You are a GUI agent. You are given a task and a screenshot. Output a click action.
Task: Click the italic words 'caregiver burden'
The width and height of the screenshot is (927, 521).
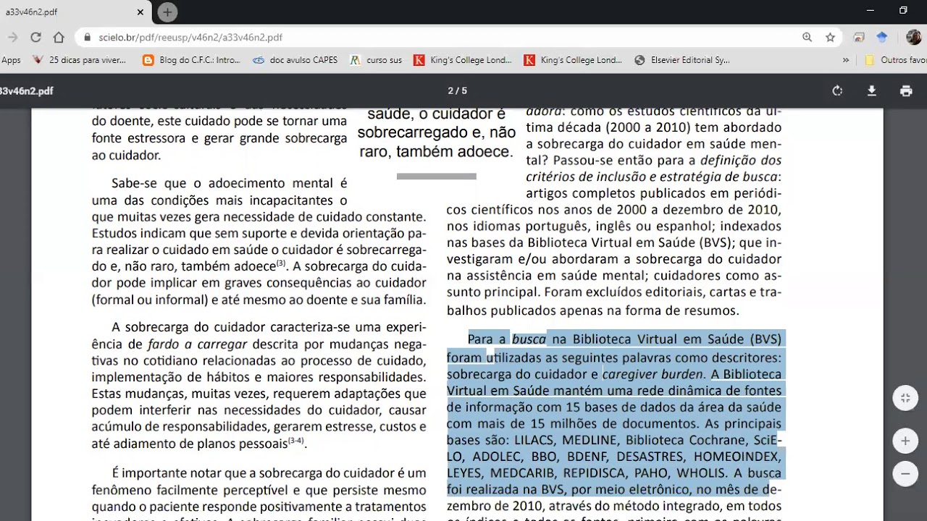[x=653, y=374]
